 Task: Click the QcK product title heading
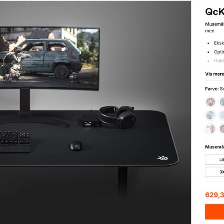[x=215, y=12]
